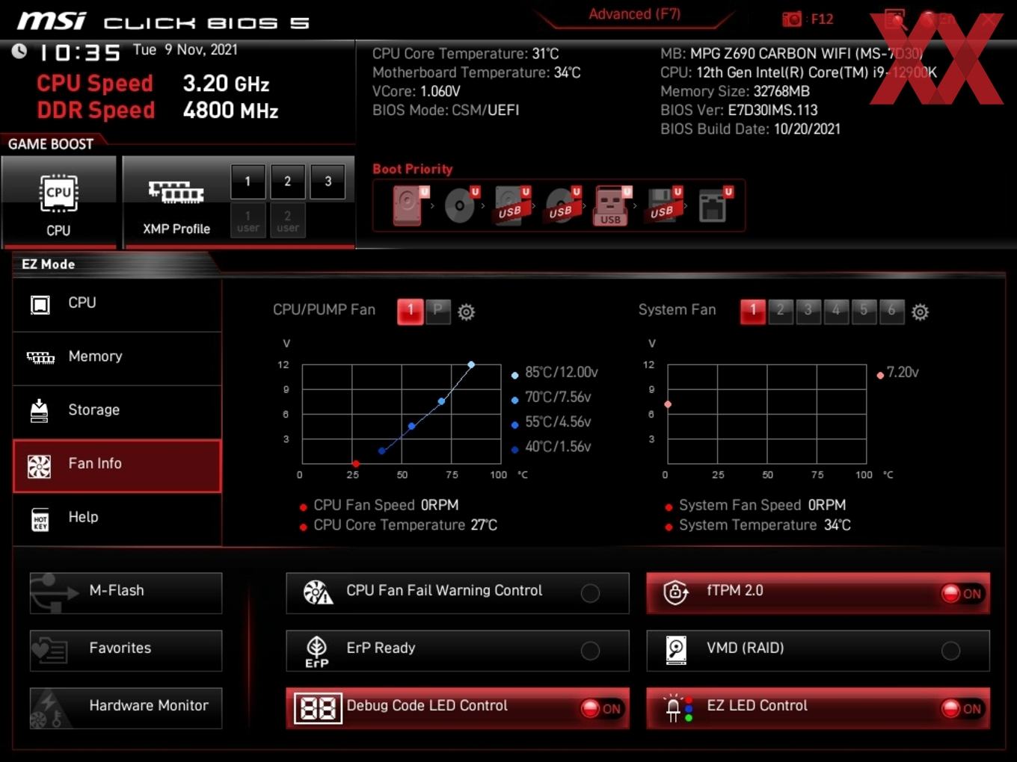Image resolution: width=1017 pixels, height=762 pixels.
Task: Click the 85°C/12.00v fan curve point
Action: pyautogui.click(x=471, y=365)
